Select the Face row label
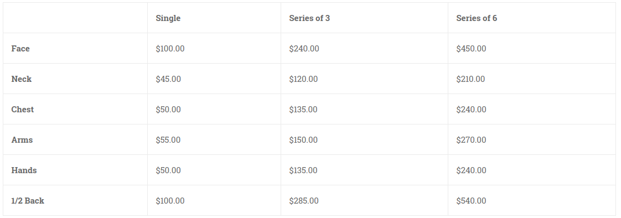Viewport: 621px width, 218px height. tap(20, 49)
